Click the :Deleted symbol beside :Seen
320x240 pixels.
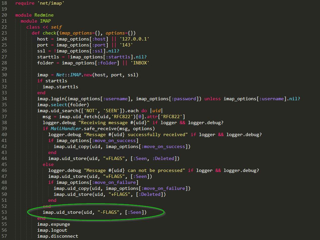163,158
